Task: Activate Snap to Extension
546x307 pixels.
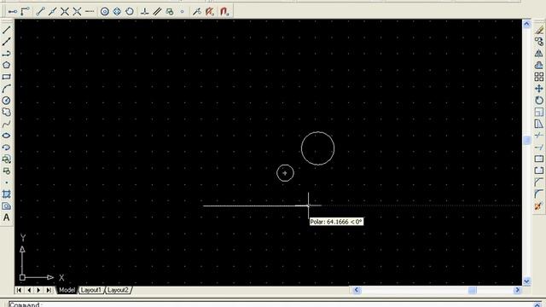Action: 90,11
